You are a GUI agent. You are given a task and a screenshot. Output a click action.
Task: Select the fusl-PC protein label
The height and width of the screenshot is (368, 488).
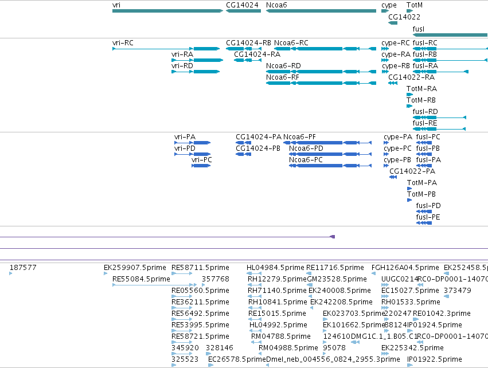[428, 137]
